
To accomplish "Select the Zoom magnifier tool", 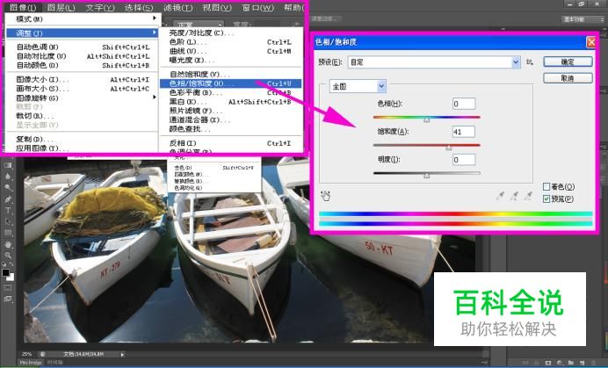I will pyautogui.click(x=8, y=256).
